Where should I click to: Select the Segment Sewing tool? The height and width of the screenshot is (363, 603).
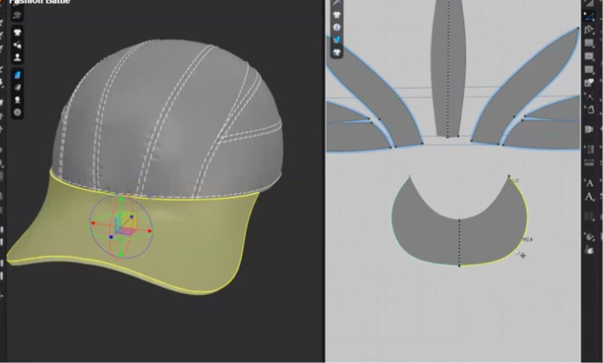point(589,149)
